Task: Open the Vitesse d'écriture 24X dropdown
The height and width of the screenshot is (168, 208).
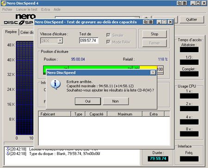Action: pos(60,41)
